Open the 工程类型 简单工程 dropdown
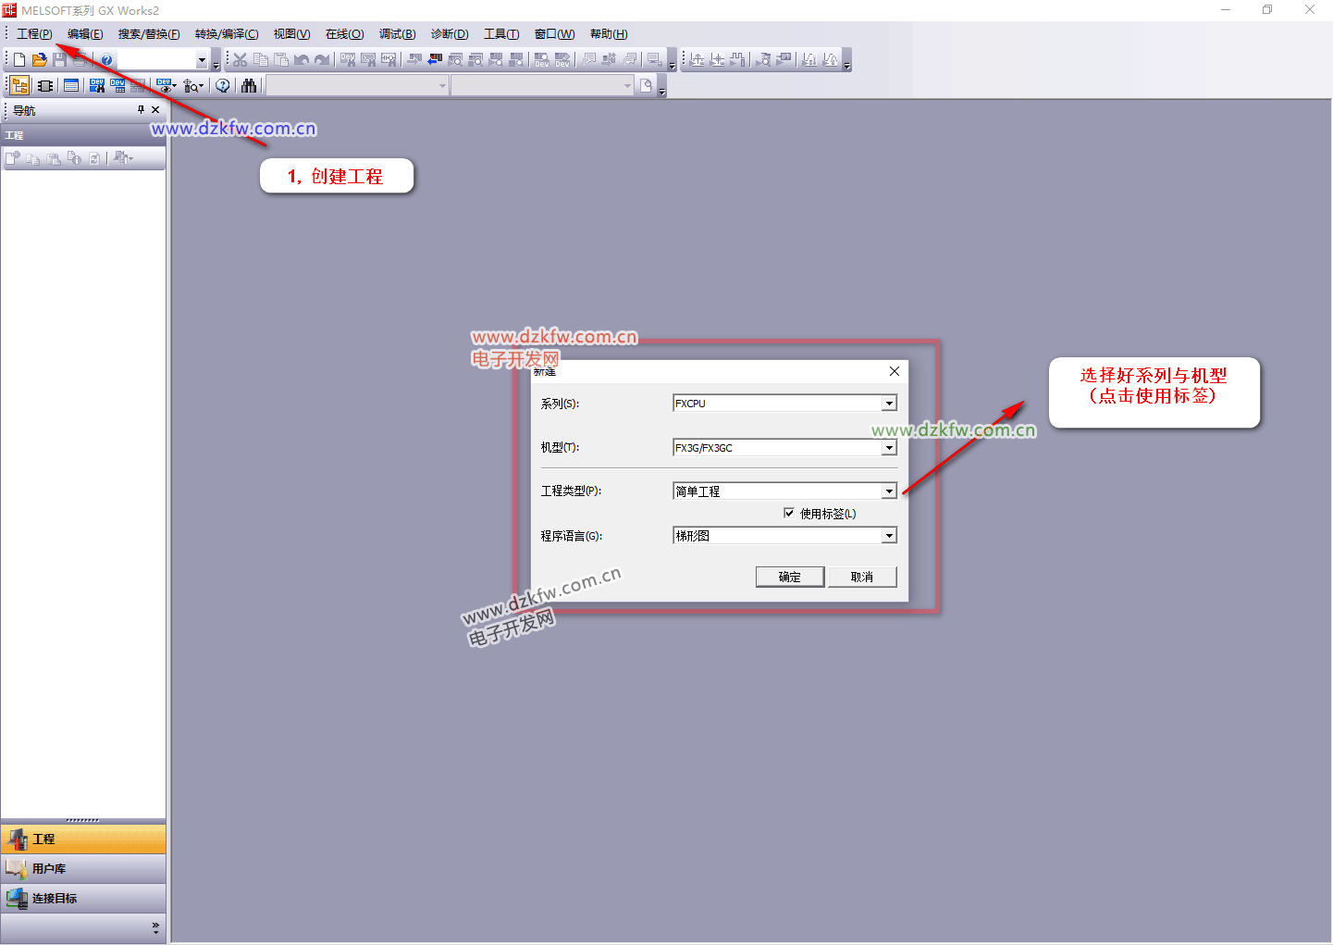 pyautogui.click(x=888, y=491)
